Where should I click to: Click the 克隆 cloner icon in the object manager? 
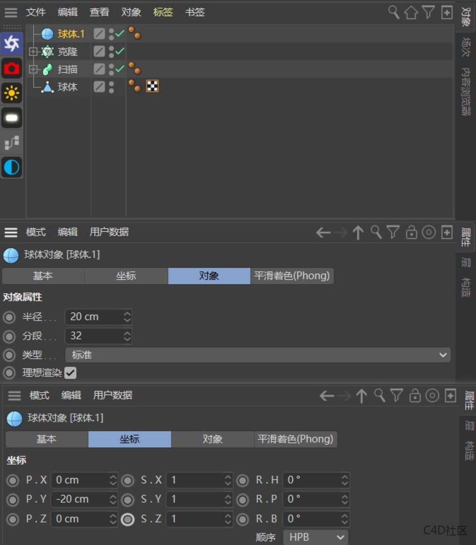47,52
